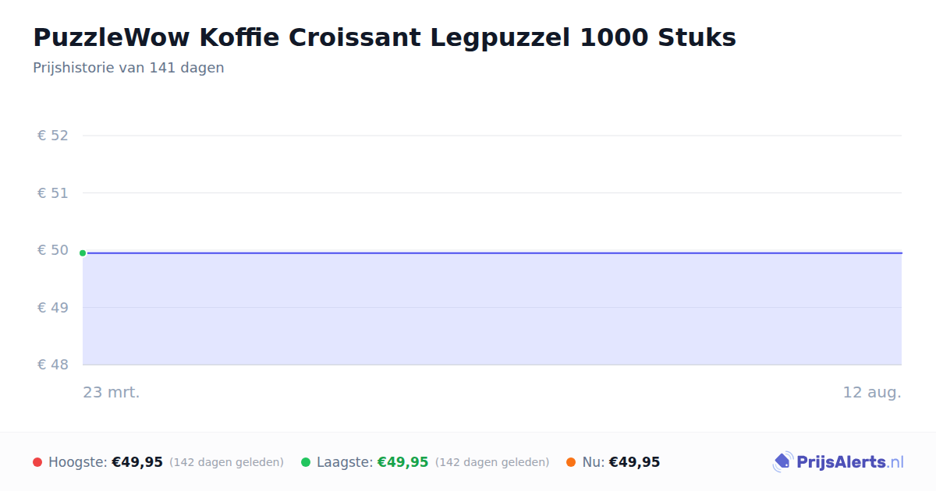This screenshot has height=491, width=936.
Task: Select the € 50 axis label
Action: tap(53, 250)
